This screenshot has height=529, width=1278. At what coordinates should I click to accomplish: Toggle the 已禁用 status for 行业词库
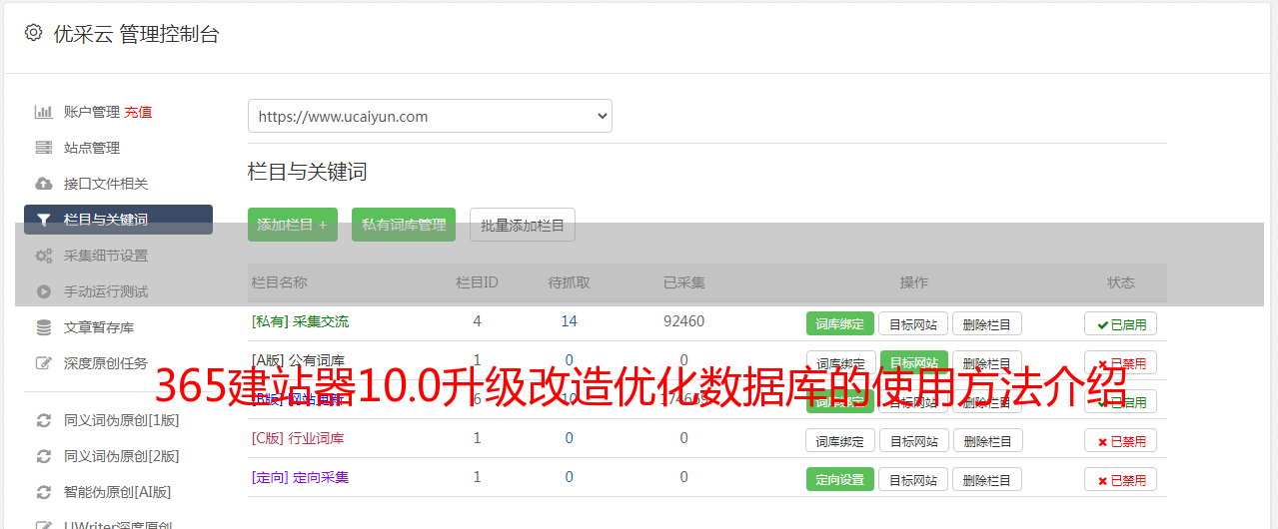click(1121, 440)
